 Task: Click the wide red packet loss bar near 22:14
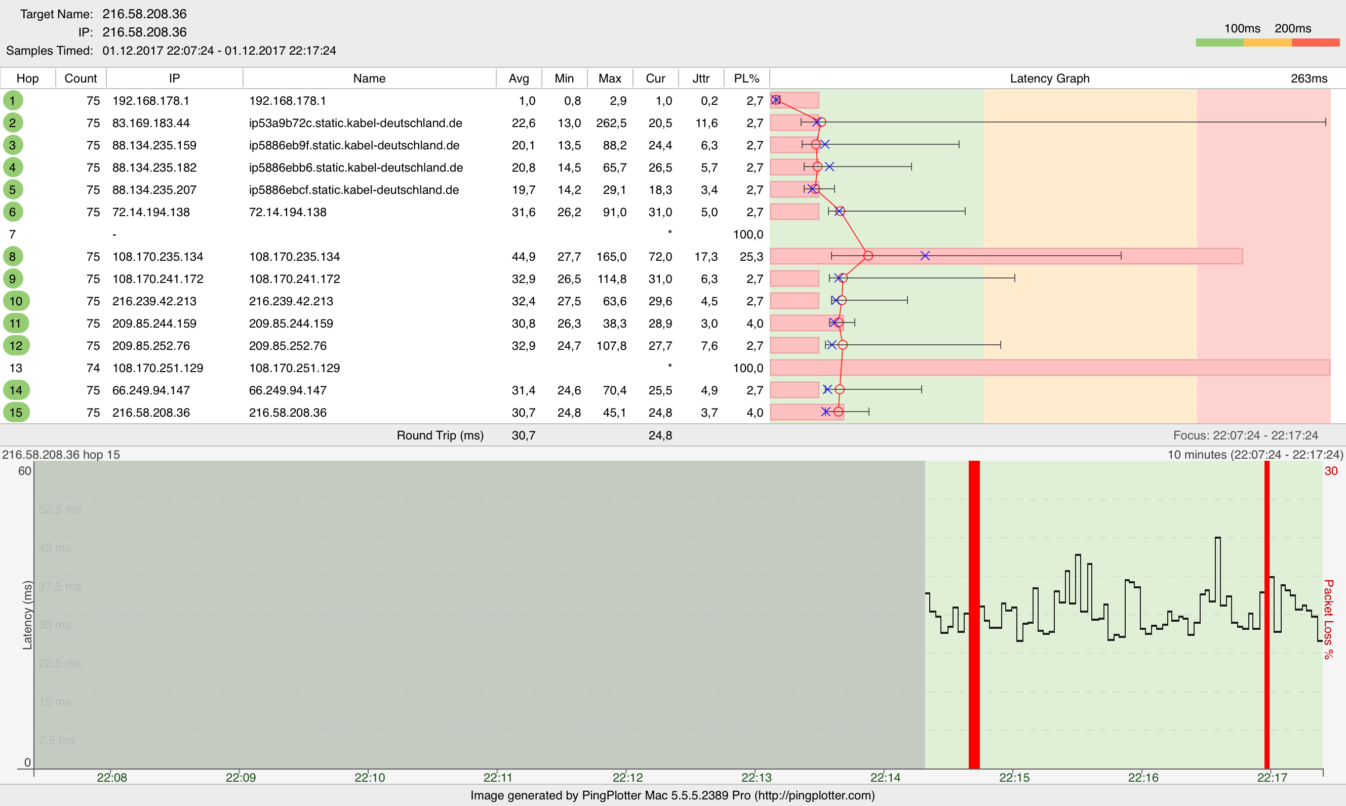pos(974,614)
